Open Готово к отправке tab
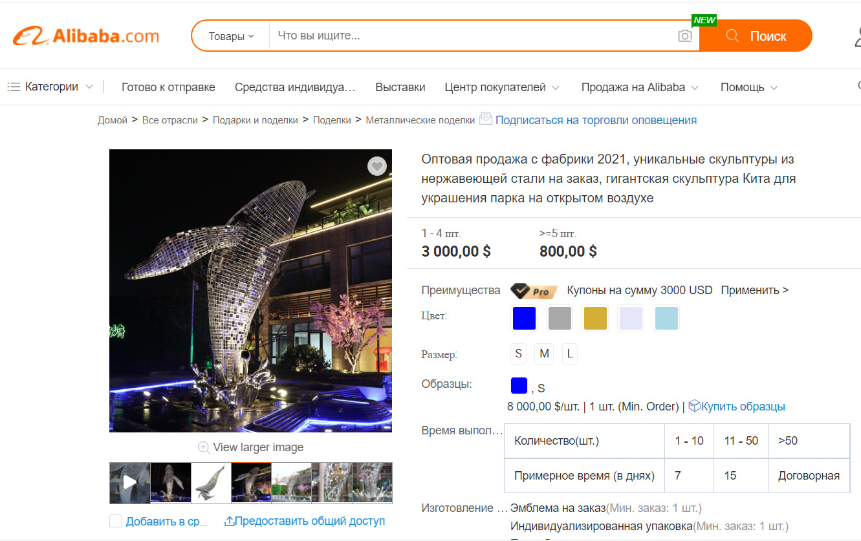Viewport: 861px width, 541px height. point(168,87)
